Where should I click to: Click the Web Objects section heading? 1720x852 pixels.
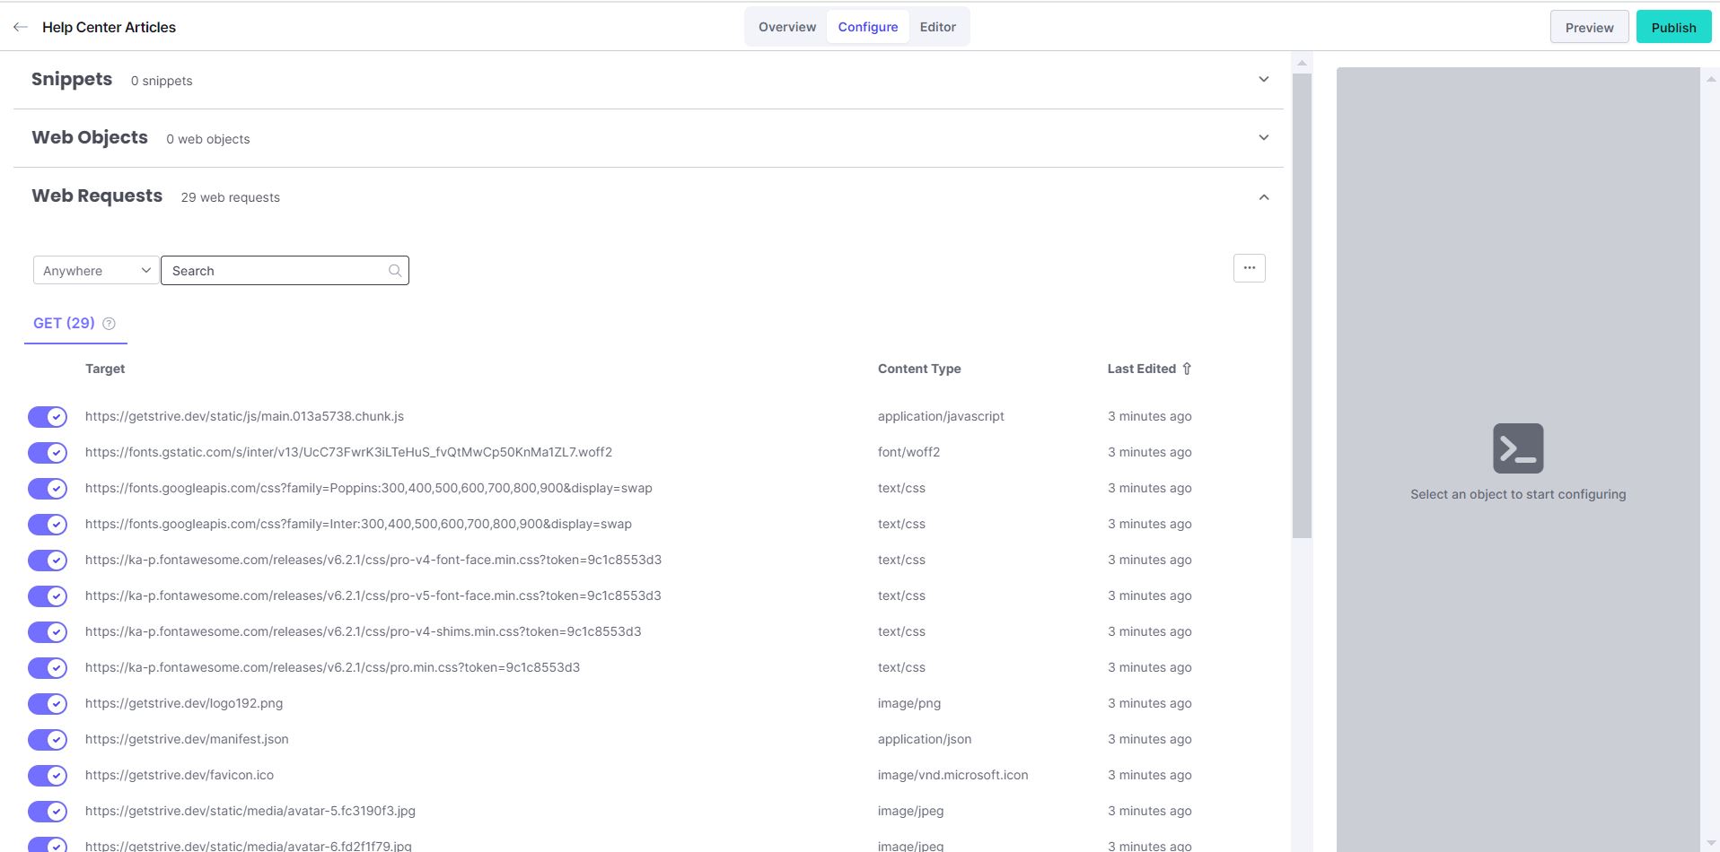tap(90, 137)
